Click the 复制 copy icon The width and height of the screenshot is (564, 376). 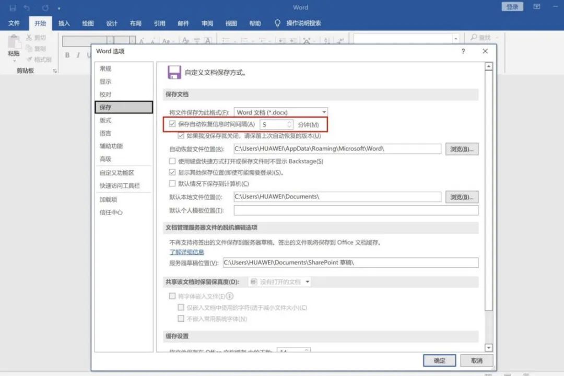[29, 49]
